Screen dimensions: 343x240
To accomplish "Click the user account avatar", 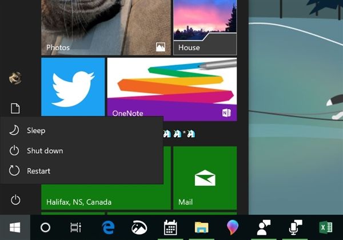I will (15, 78).
